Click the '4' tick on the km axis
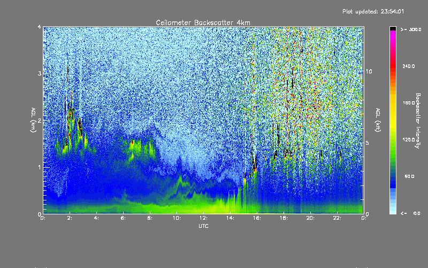 (40, 27)
